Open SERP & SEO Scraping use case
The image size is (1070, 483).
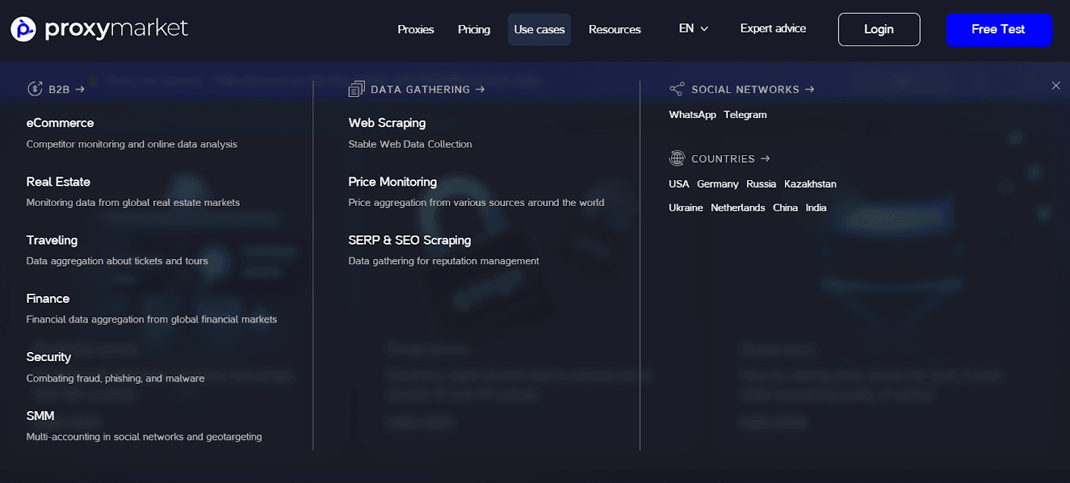coord(409,240)
